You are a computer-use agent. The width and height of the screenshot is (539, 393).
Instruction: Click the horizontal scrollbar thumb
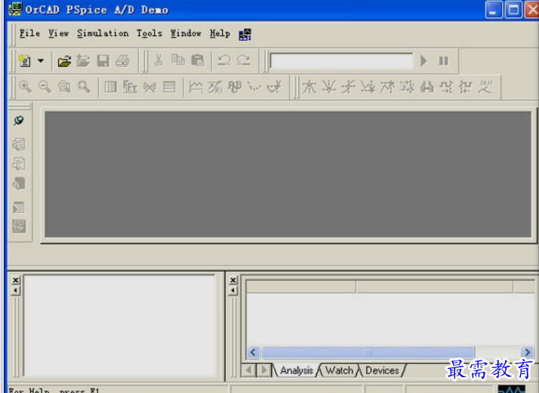click(368, 352)
